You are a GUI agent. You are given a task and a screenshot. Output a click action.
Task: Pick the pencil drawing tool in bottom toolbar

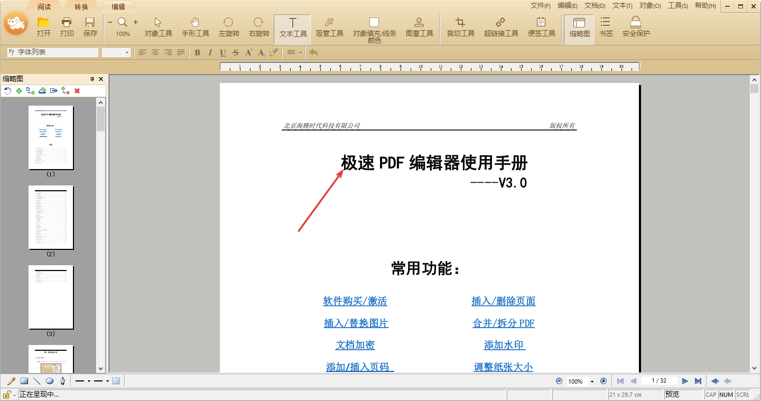point(12,381)
